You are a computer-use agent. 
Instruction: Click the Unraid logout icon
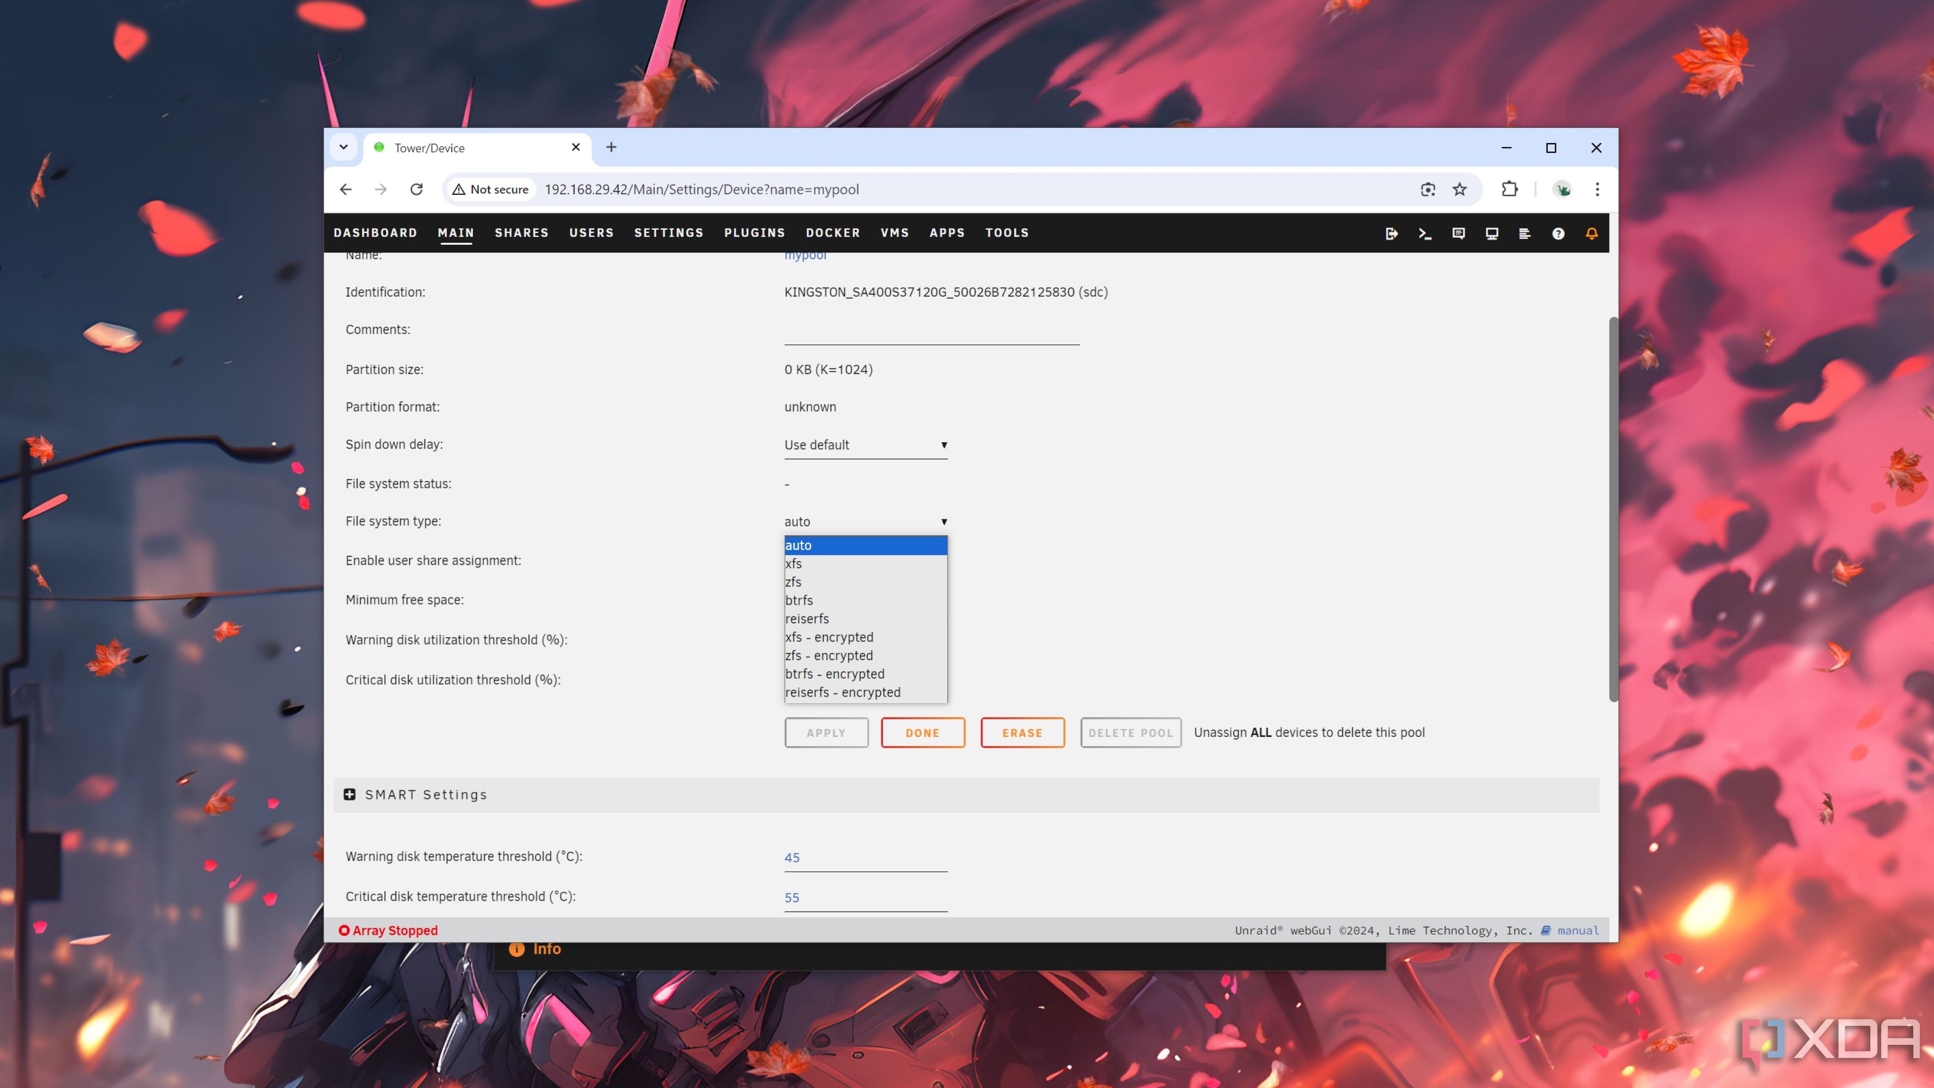point(1391,234)
